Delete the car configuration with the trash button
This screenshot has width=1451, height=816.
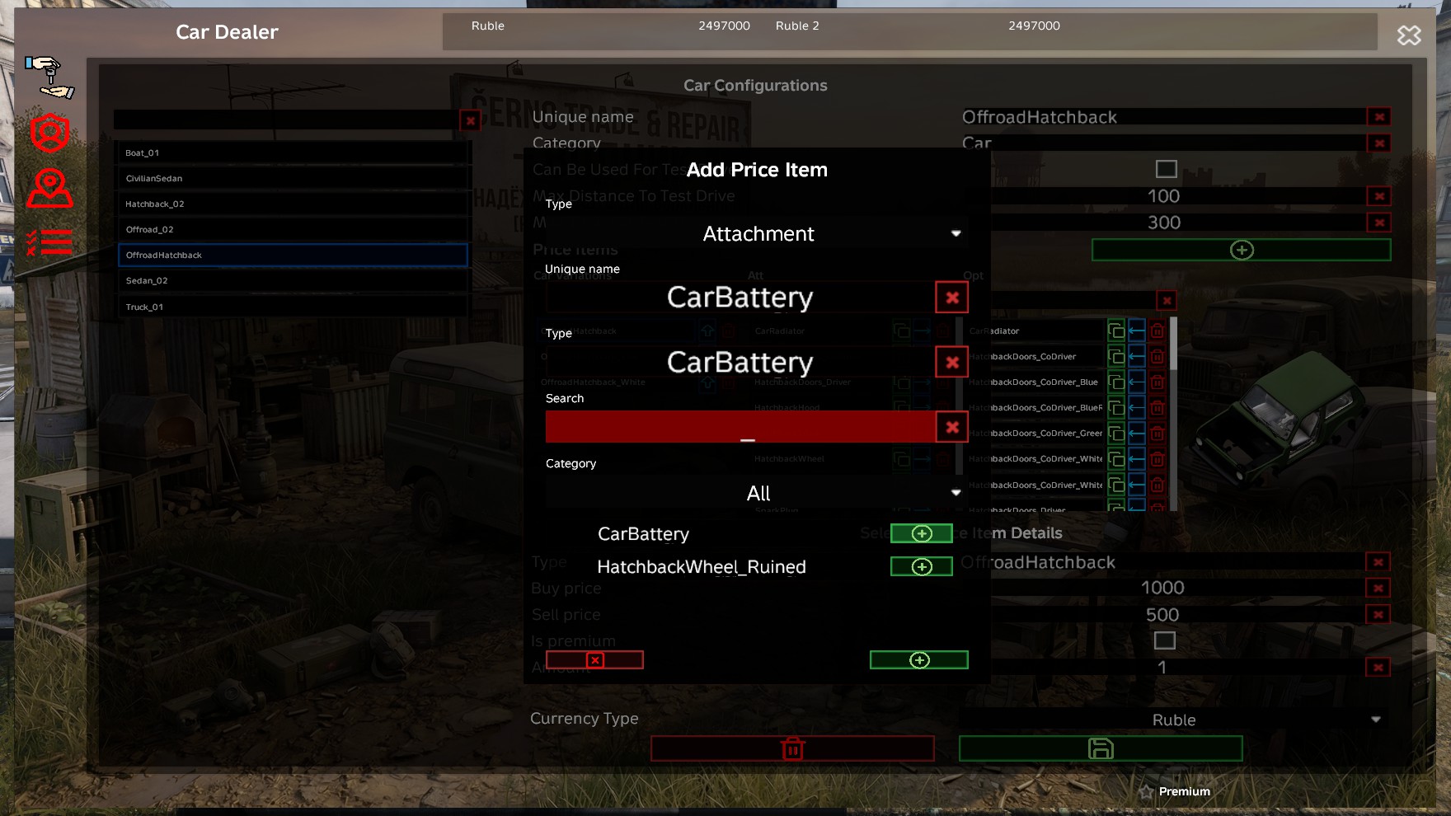pos(792,748)
